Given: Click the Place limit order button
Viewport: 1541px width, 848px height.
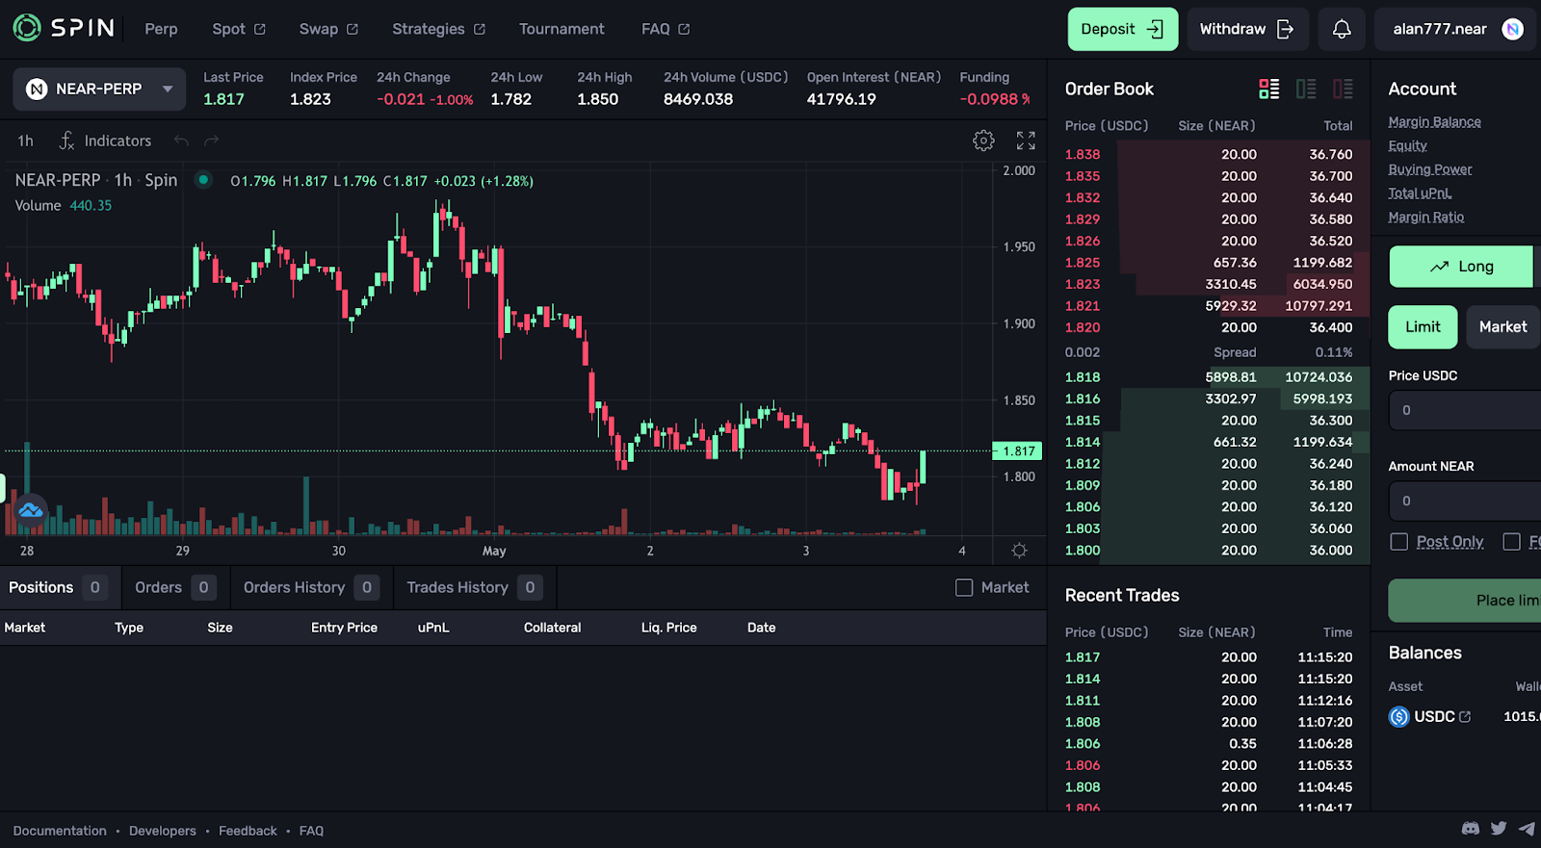Looking at the screenshot, I should [x=1465, y=601].
